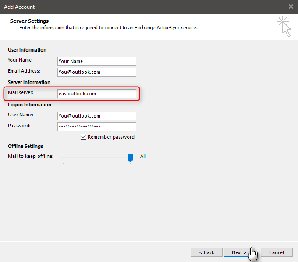Click the Your Name input field
This screenshot has height=262, width=298.
(x=97, y=61)
